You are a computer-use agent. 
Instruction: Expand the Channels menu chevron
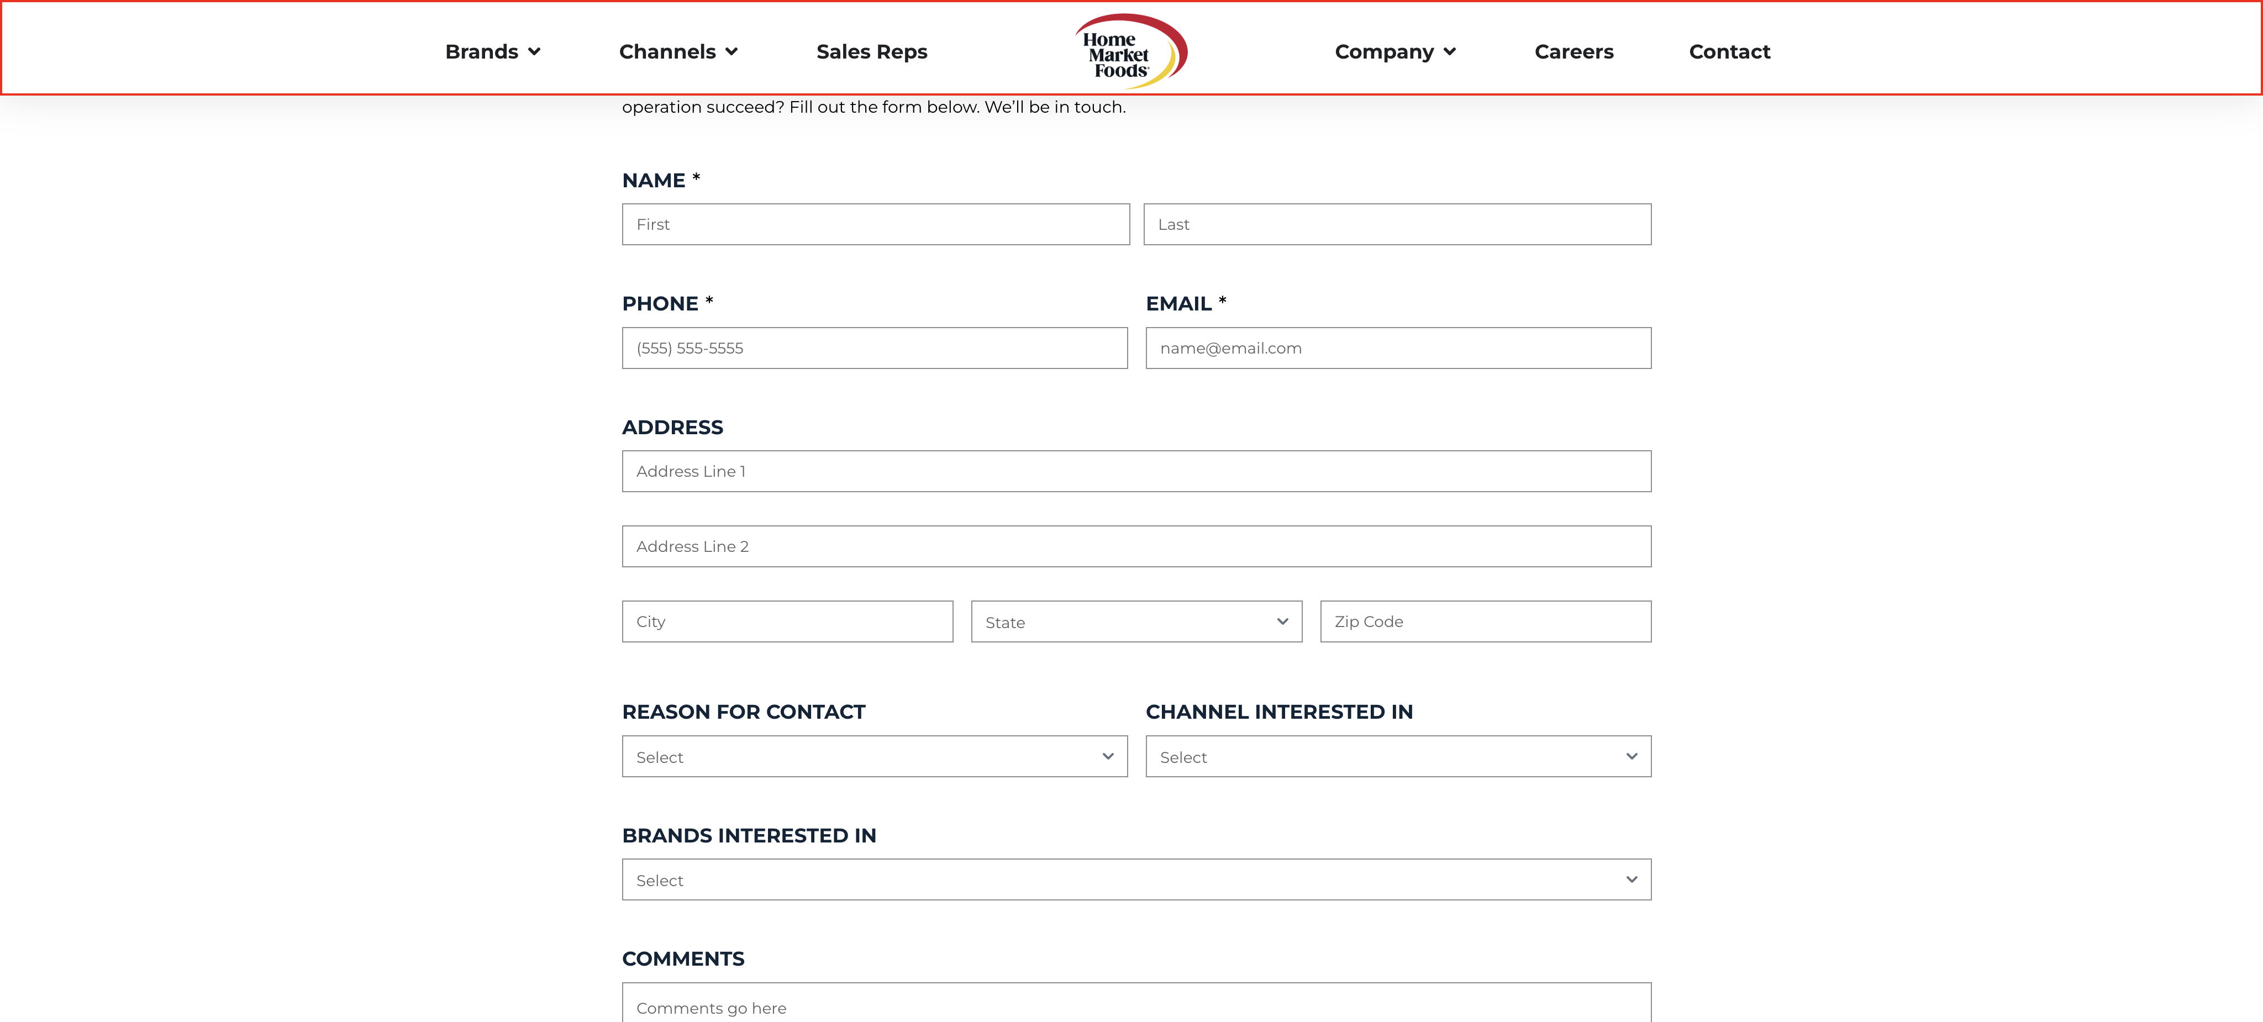(x=732, y=52)
